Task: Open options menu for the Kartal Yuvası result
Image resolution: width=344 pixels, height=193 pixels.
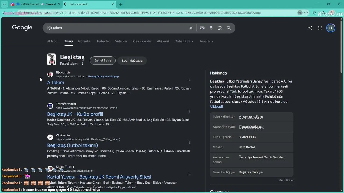Action: click(189, 174)
